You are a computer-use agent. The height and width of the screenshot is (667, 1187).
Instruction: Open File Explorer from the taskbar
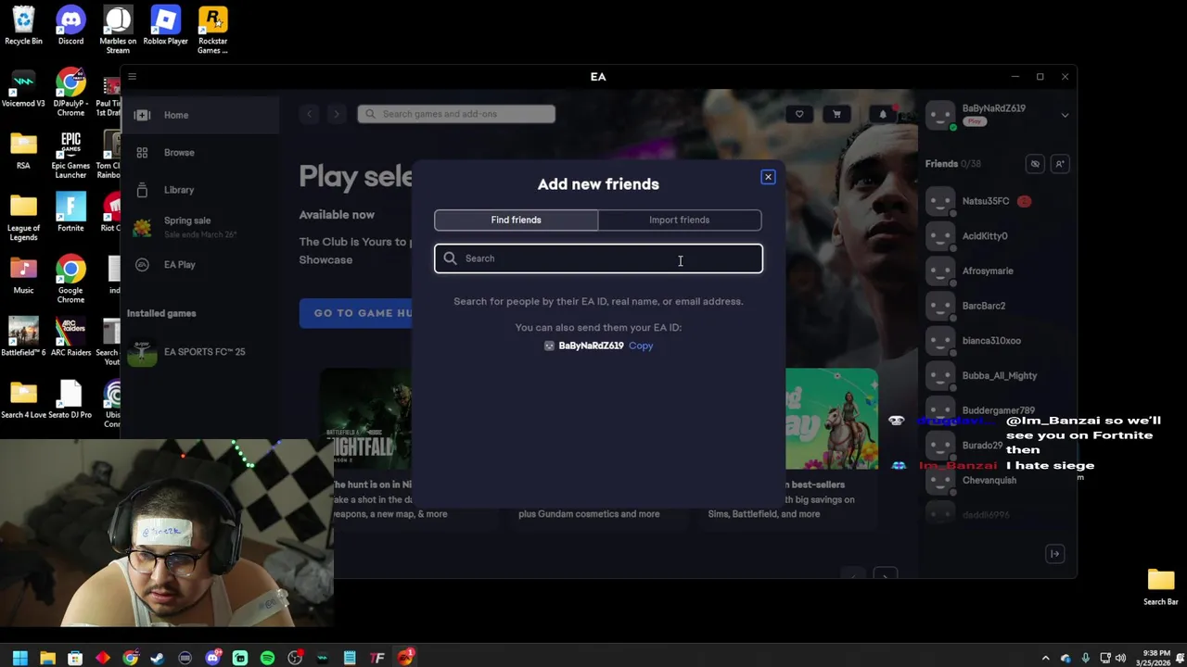(47, 658)
